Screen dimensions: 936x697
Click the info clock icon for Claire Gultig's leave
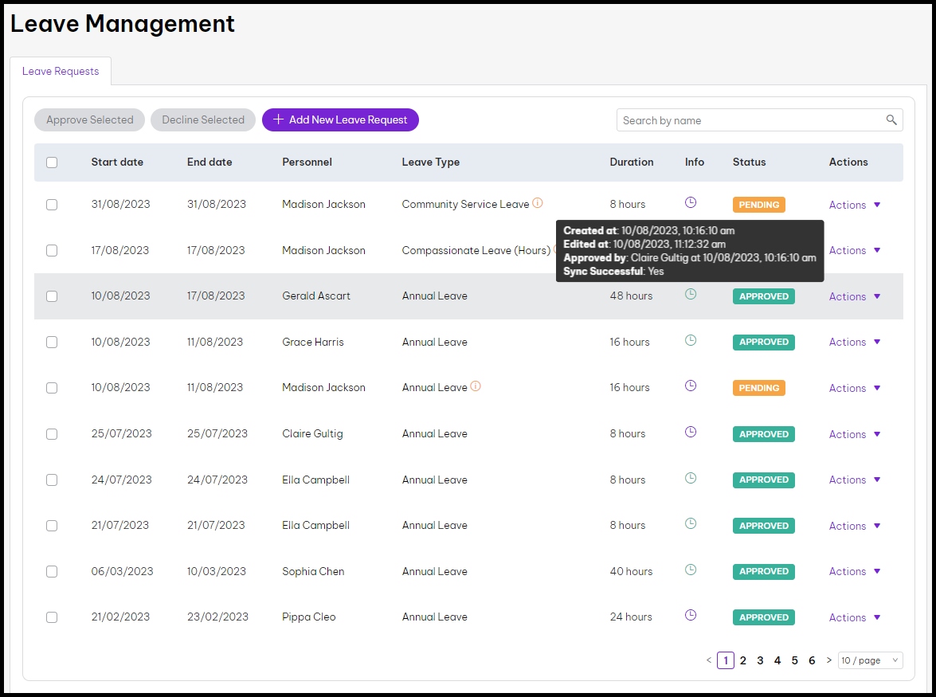691,433
